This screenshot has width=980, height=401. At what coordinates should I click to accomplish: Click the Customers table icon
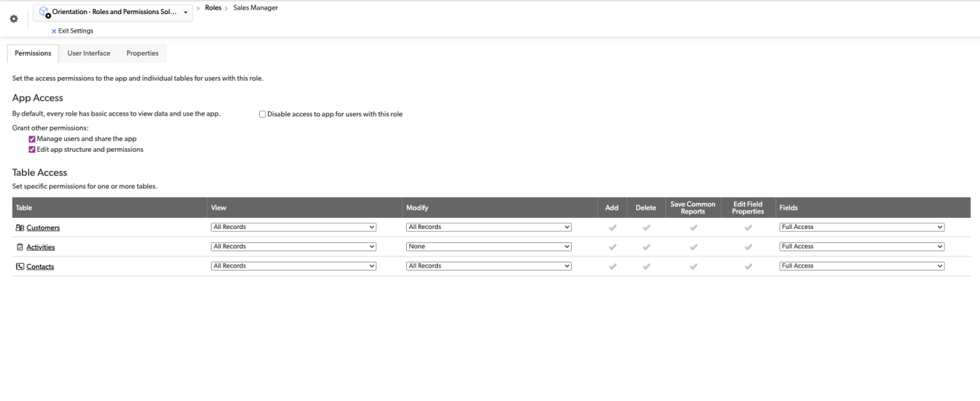point(19,228)
